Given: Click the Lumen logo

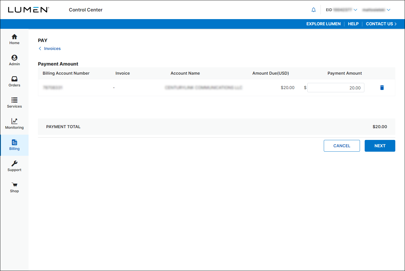Looking at the screenshot, I should (x=28, y=10).
